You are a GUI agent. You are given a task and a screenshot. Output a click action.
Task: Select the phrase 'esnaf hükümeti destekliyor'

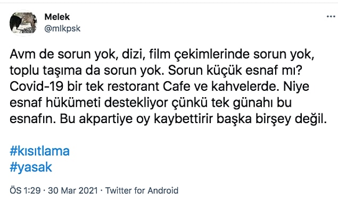tap(88, 103)
